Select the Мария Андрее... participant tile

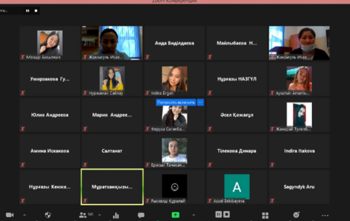click(x=112, y=115)
